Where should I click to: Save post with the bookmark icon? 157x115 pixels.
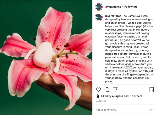152,90
